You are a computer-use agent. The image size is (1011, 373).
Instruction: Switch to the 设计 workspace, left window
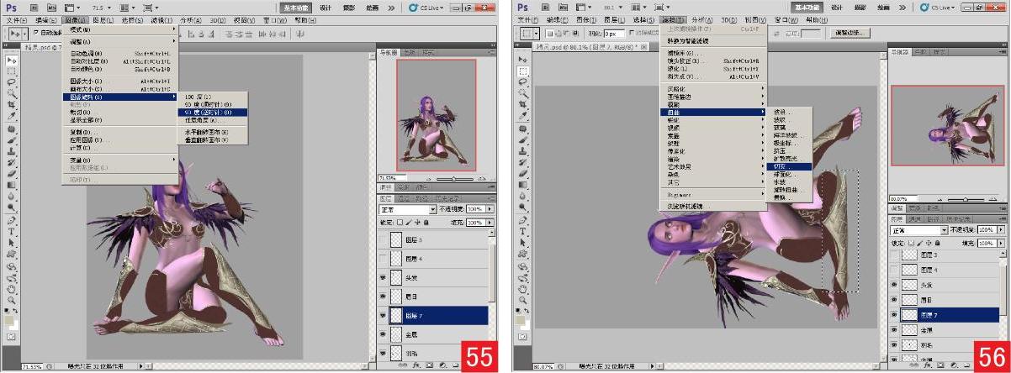(324, 7)
